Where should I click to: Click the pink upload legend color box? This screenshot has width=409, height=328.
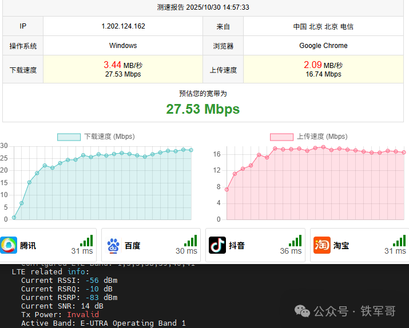tap(281, 137)
